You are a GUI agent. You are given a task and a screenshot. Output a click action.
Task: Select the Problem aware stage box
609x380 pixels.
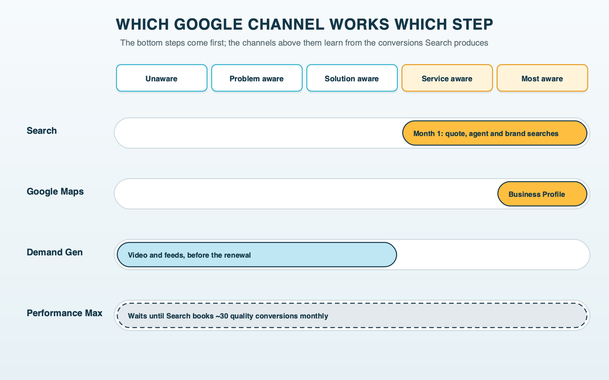click(x=257, y=78)
